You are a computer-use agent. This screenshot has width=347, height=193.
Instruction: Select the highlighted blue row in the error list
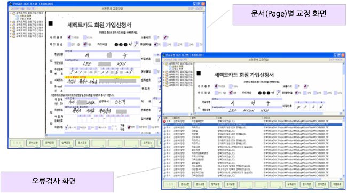(253, 125)
